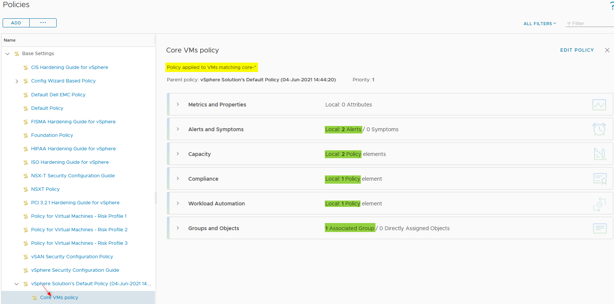Expand the Workload Automation section
Screen dimensions: 614x304
click(x=178, y=203)
